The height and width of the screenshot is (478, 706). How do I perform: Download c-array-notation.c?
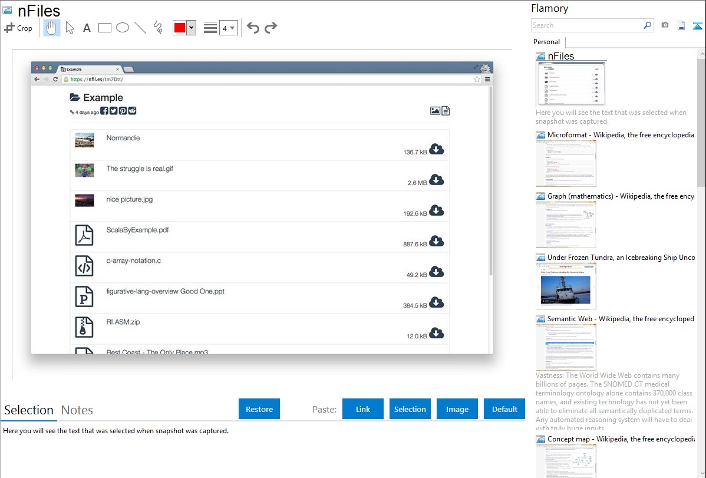tap(436, 272)
